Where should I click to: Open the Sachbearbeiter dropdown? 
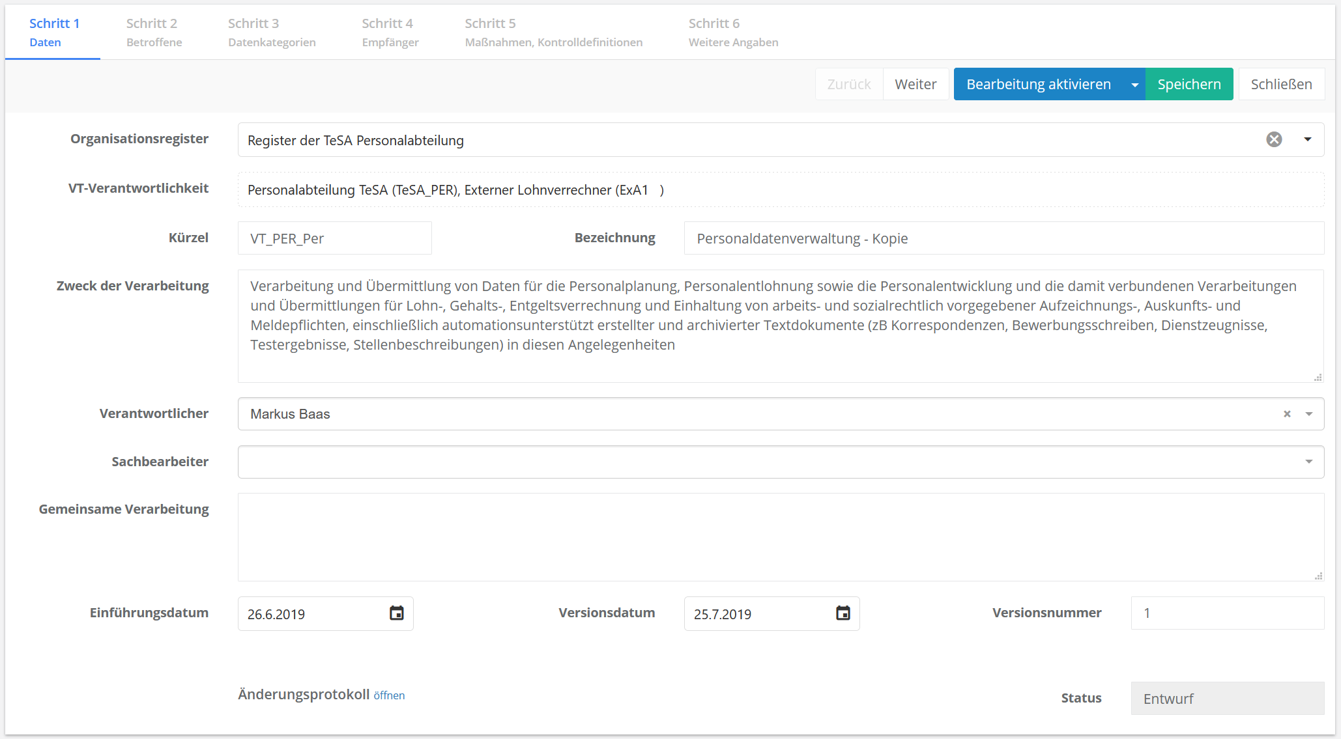1308,462
